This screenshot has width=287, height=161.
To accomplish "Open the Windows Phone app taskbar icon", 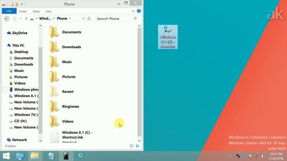I will [66, 156].
